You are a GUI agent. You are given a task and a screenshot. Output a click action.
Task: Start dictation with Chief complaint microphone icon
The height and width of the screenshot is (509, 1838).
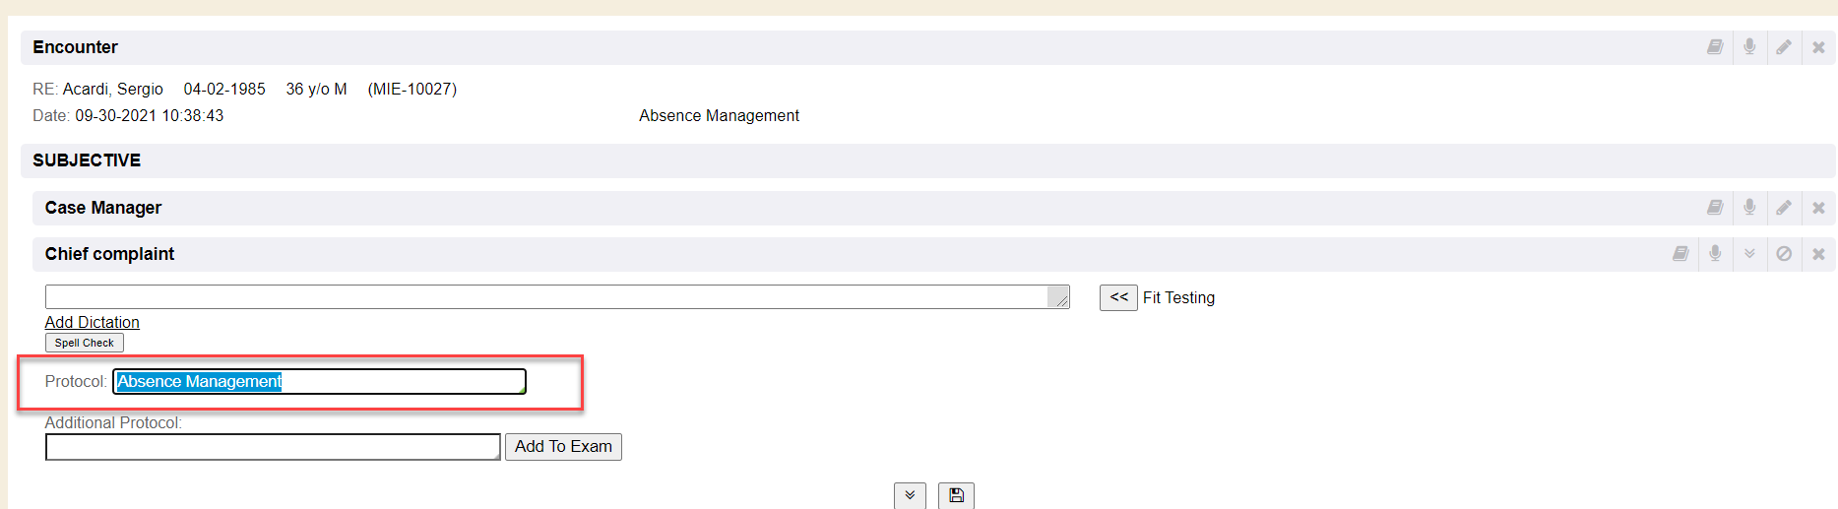coord(1715,254)
